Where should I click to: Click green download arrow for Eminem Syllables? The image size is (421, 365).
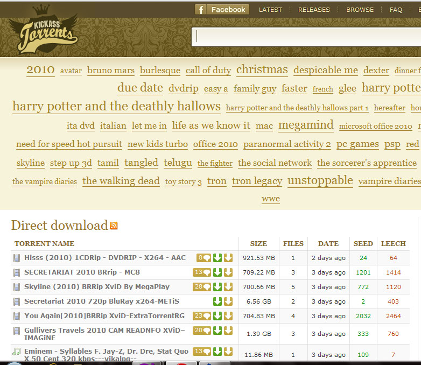tap(217, 352)
